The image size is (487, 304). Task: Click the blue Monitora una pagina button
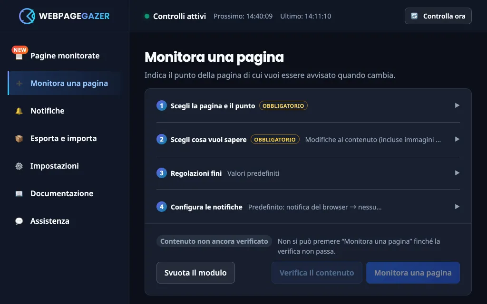(x=413, y=273)
